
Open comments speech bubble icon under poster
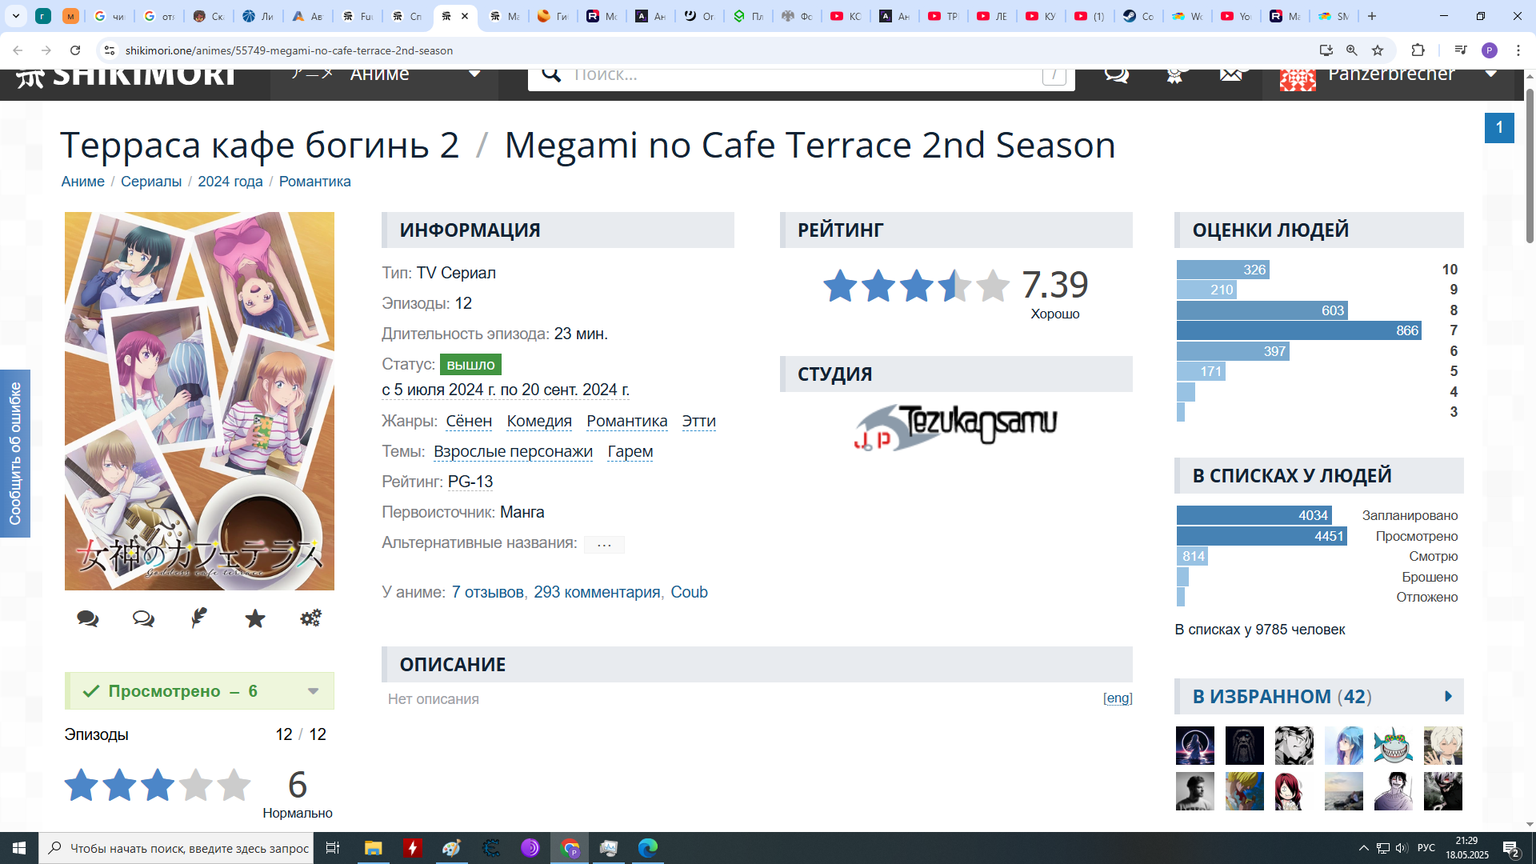point(88,618)
